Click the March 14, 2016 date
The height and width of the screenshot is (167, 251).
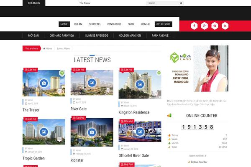point(130,106)
